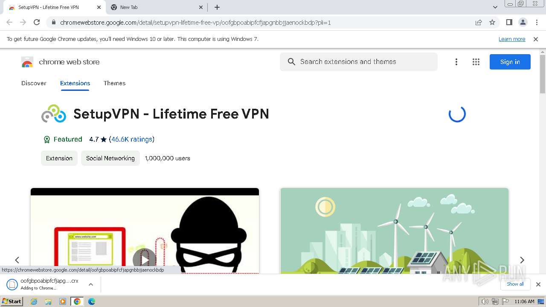
Task: Close the downloads bar
Action: click(x=538, y=284)
